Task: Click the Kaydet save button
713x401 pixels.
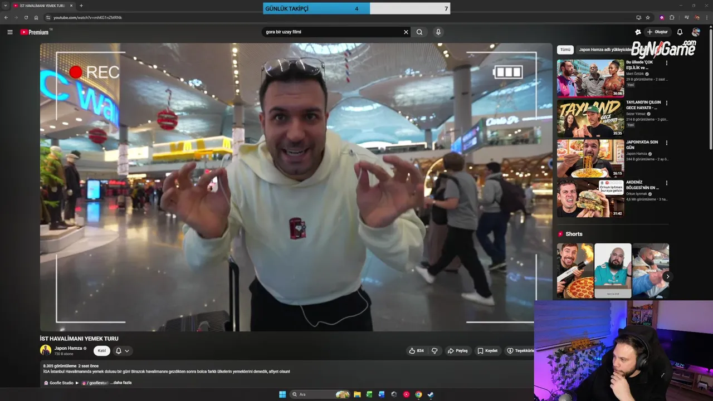Action: [x=487, y=351]
